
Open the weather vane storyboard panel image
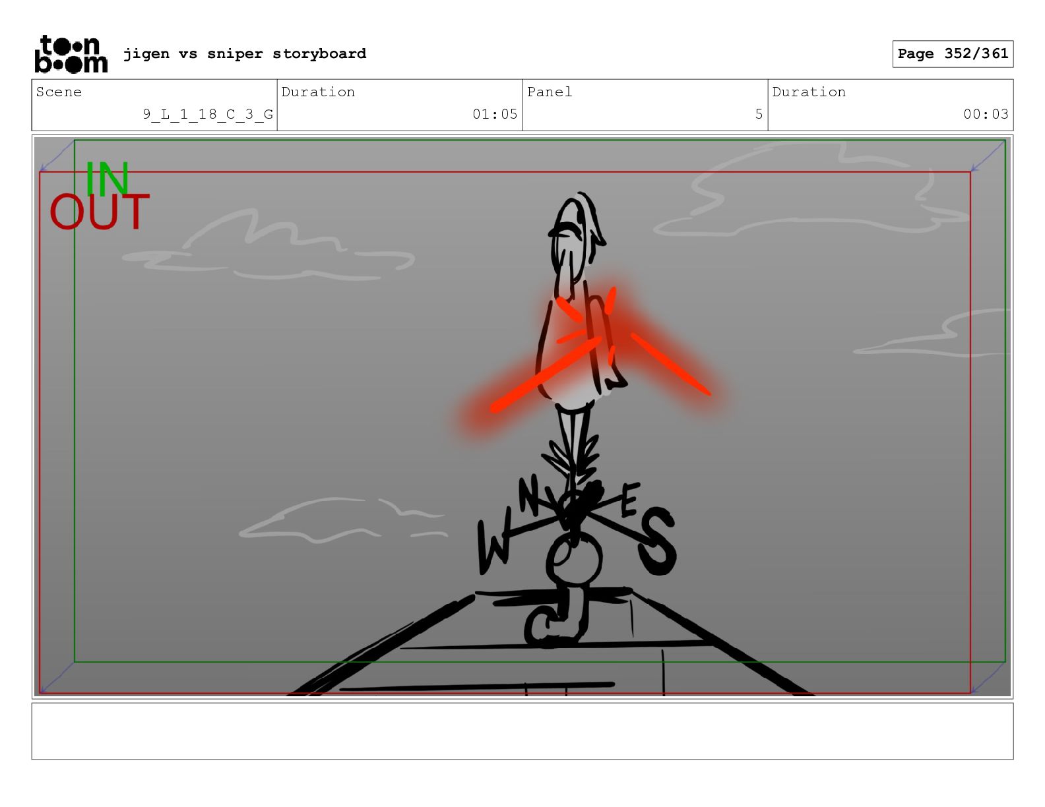point(522,417)
